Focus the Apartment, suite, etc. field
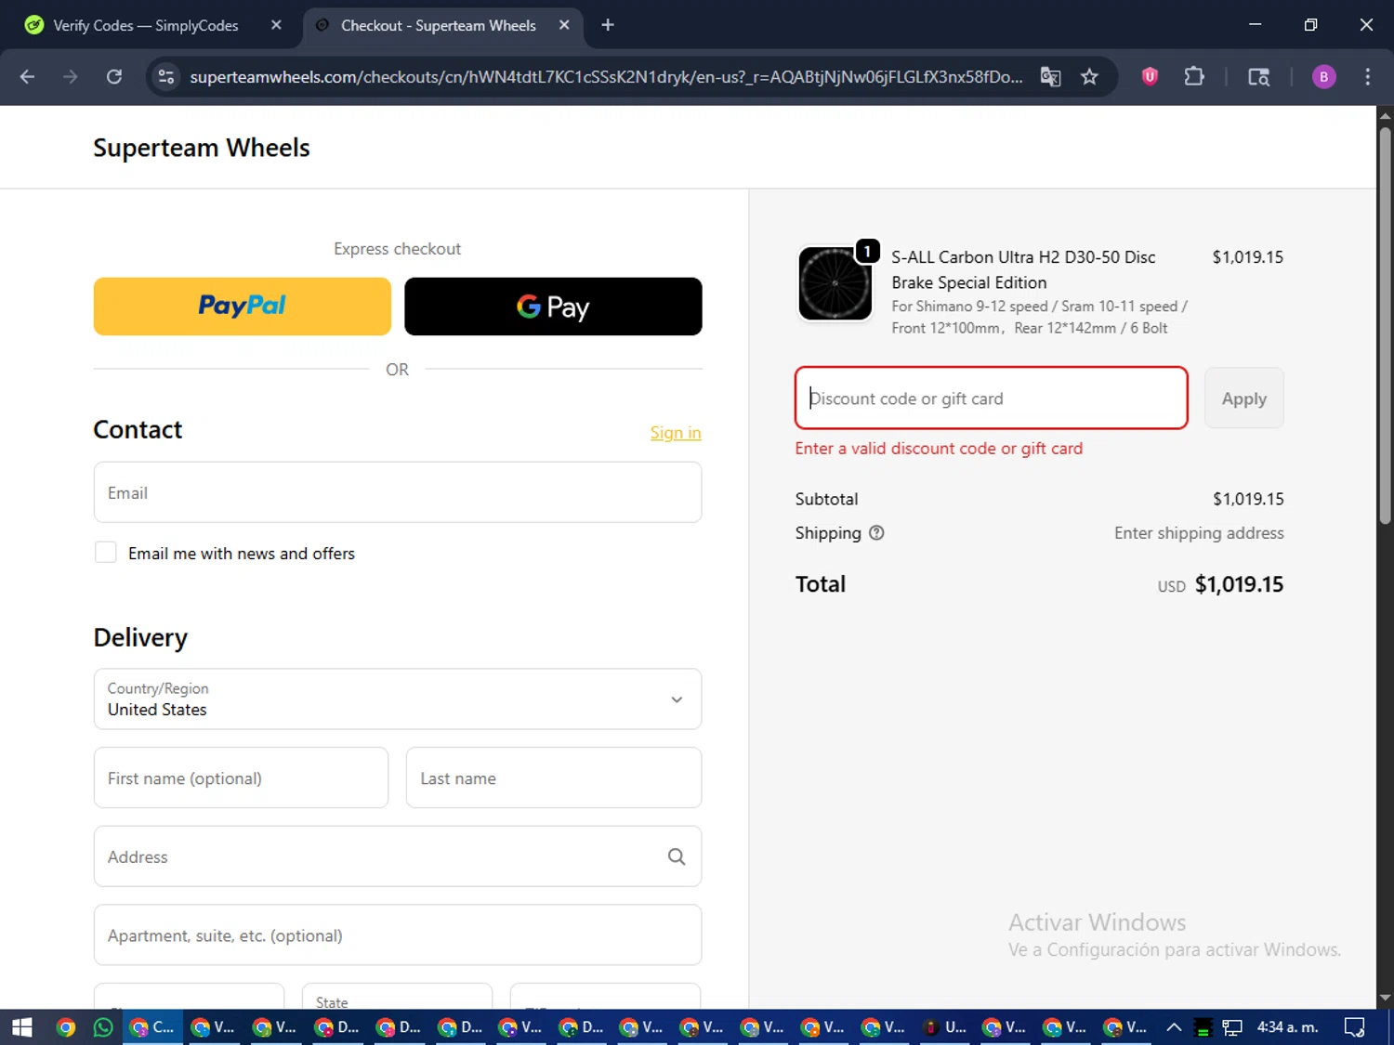This screenshot has height=1045, width=1394. pos(398,935)
